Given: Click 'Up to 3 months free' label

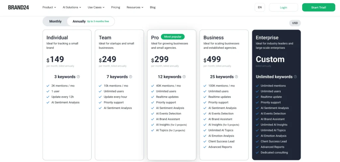Looking at the screenshot, I should click(x=98, y=22).
